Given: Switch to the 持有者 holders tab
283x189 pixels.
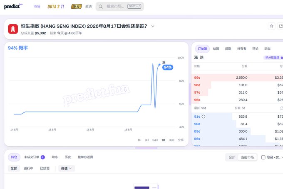Looking at the screenshot, I should coord(242,49).
